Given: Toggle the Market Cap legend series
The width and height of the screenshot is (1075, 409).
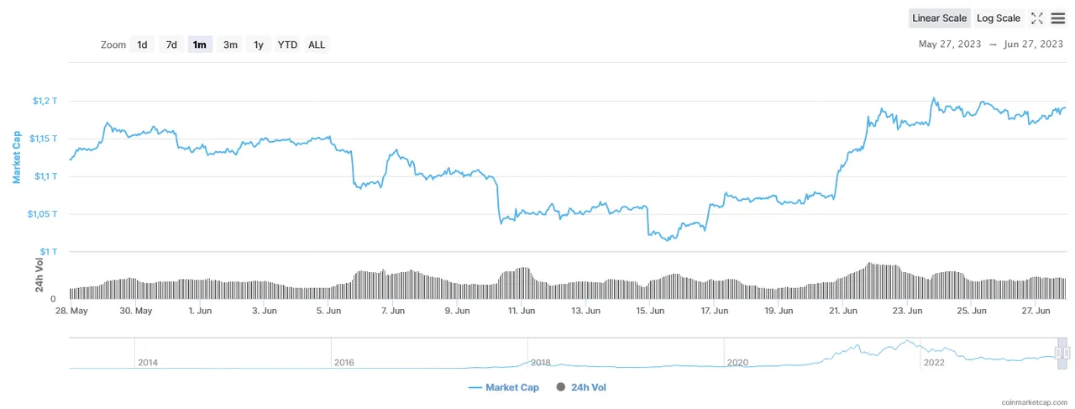Looking at the screenshot, I should (x=504, y=387).
